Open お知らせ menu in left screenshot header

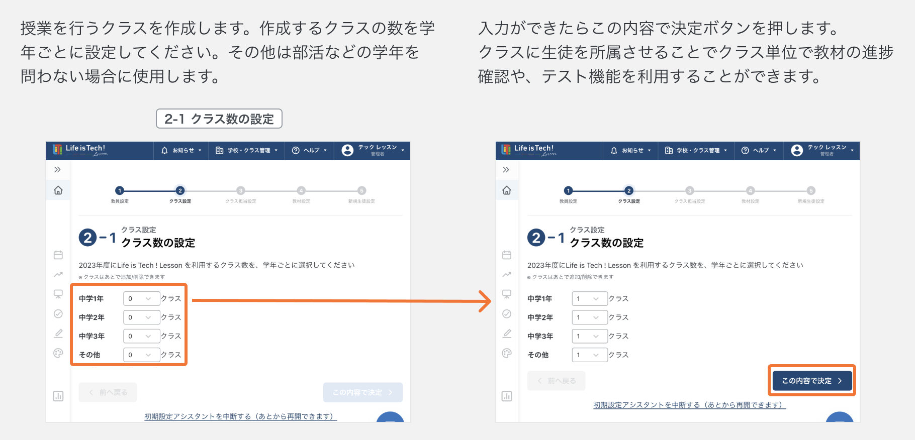181,151
